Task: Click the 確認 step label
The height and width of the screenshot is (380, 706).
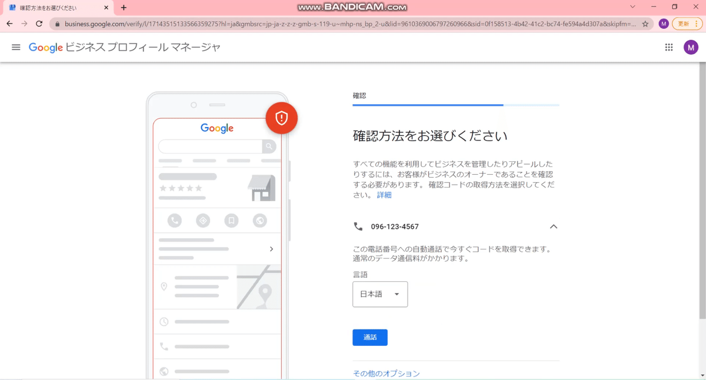Action: pos(359,95)
